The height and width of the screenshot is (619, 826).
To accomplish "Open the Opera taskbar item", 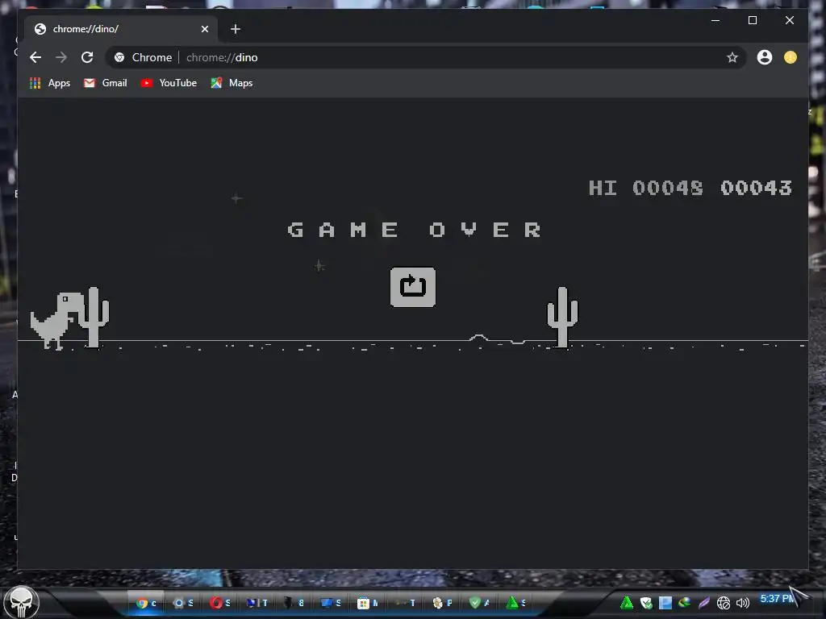I will (220, 603).
